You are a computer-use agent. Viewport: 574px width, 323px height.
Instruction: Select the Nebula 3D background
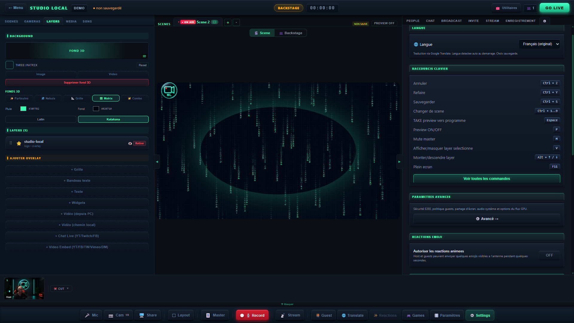(x=48, y=98)
